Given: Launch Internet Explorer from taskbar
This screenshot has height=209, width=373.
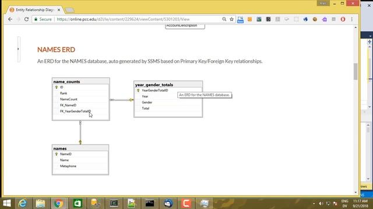Looking at the screenshot, I should [22, 203].
